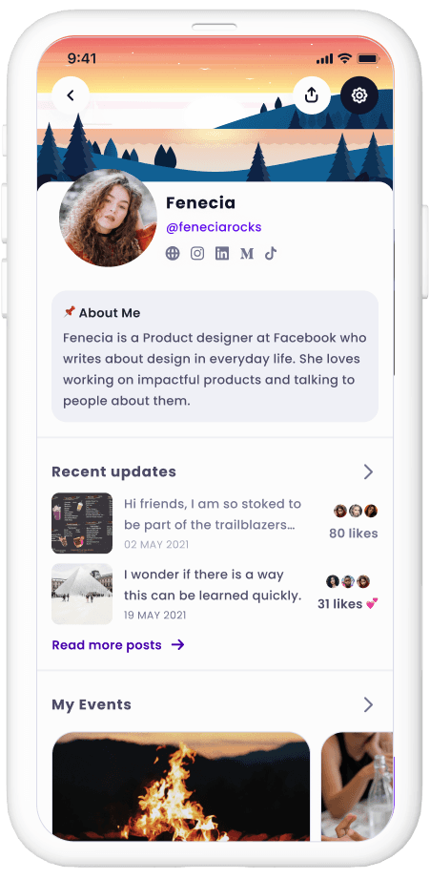Tap the back arrow button
The image size is (430, 879).
[x=71, y=95]
